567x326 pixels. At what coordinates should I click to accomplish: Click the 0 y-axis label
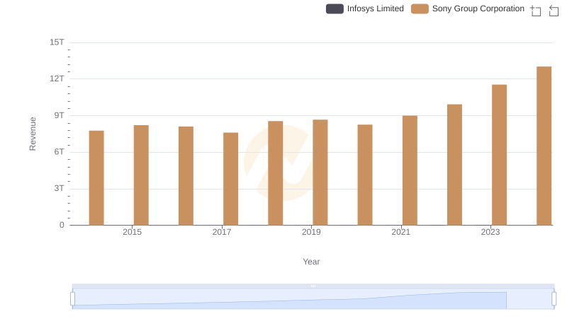62,225
